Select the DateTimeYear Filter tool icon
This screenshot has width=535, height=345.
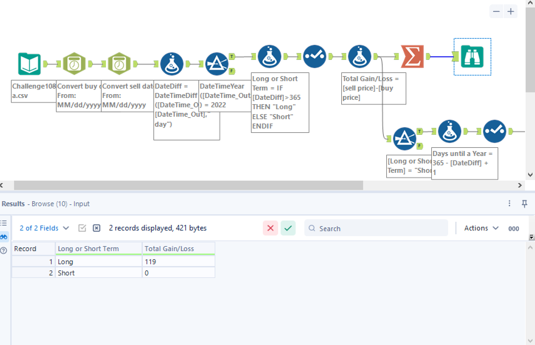click(x=217, y=64)
